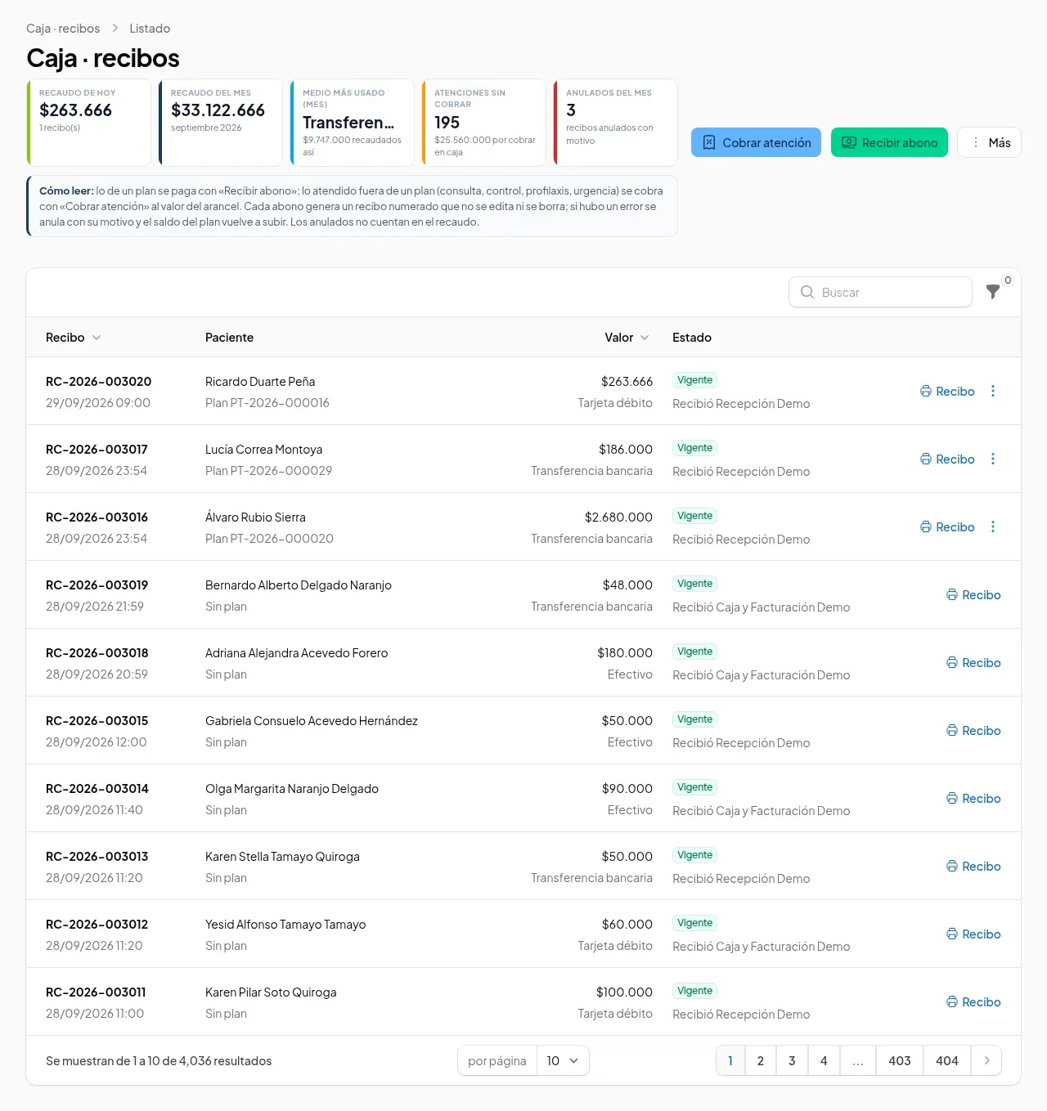Open kebab menu for Lucía Correa Montoya row
This screenshot has width=1047, height=1111.
tap(993, 459)
